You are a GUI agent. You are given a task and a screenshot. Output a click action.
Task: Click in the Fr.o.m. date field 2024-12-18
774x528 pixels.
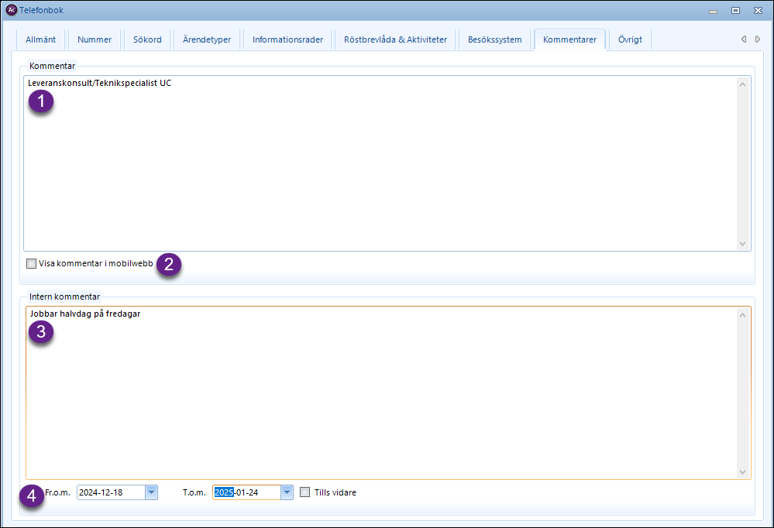(111, 492)
